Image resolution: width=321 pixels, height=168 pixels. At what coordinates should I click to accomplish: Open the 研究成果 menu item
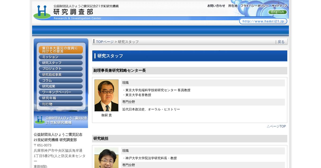(61, 86)
